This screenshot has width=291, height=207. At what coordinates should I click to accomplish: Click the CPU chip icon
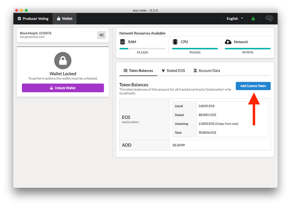tap(176, 42)
